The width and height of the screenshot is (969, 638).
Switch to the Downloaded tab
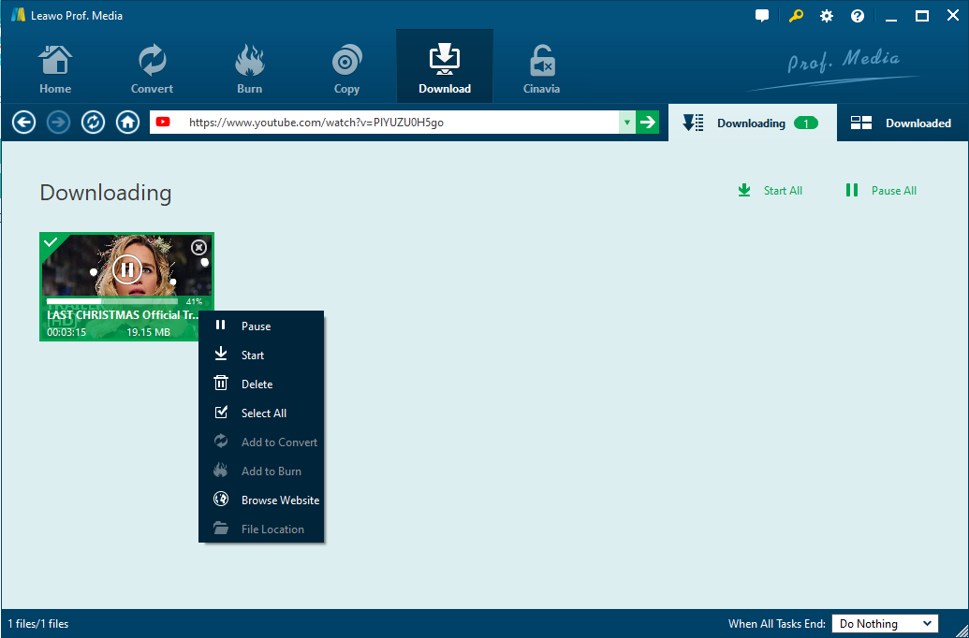coord(903,123)
